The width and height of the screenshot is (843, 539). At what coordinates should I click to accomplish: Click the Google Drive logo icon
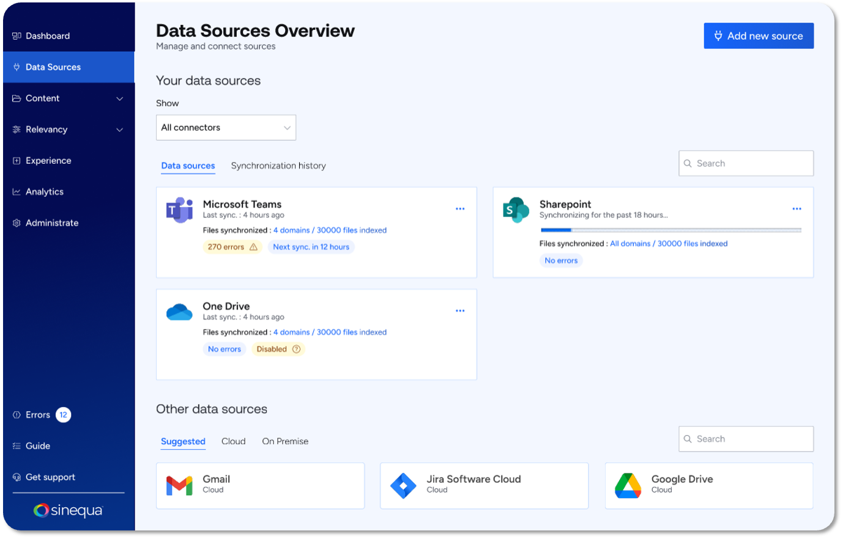tap(628, 486)
